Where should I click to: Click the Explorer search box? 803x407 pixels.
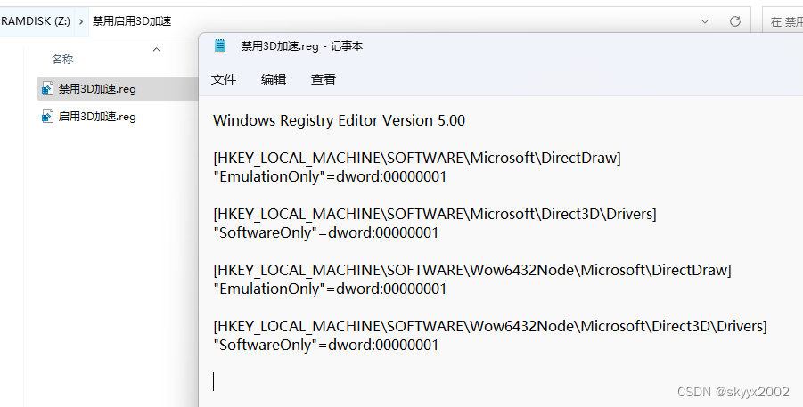[783, 21]
